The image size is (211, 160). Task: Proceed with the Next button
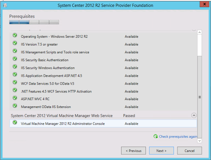(161, 151)
